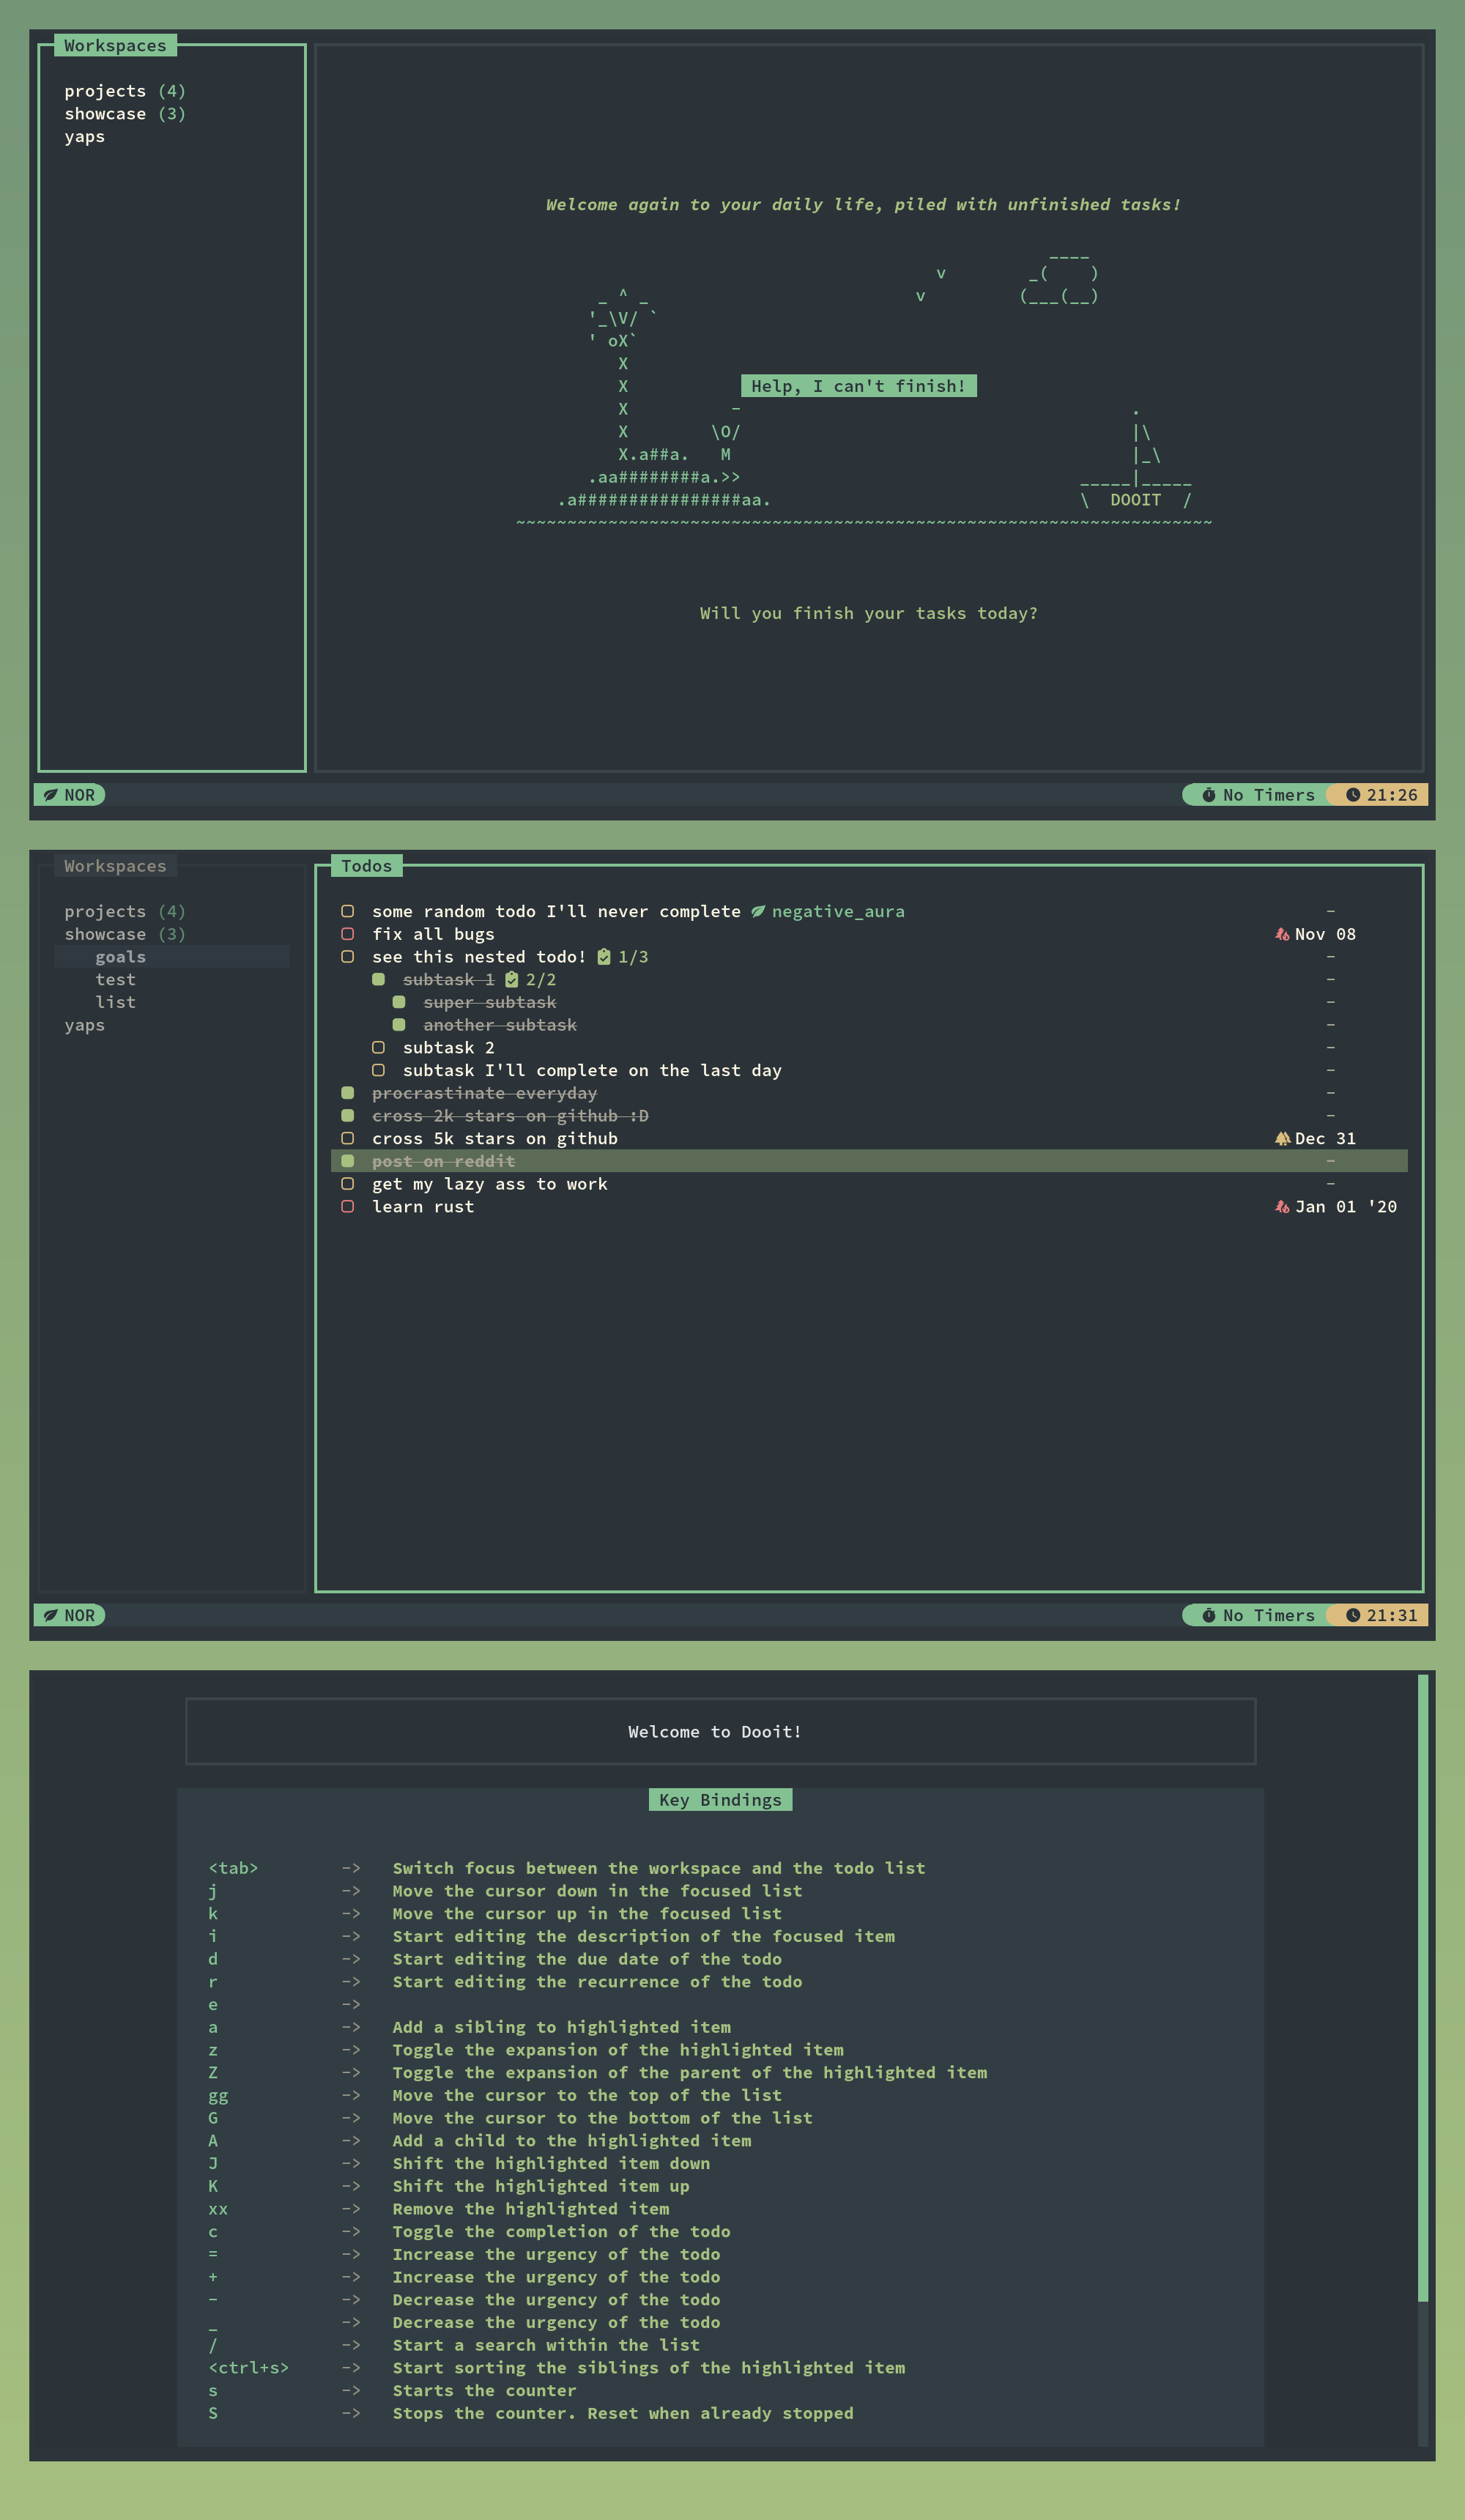
Task: Click the leaf icon in the NOR status badge
Action: (50, 794)
